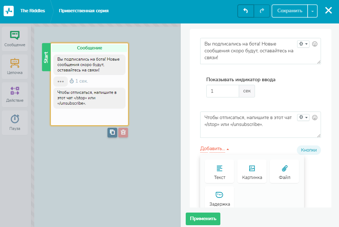Screen dimensions: 339x227
Task: Open The Riddles breadcrumb
Action: coord(33,10)
